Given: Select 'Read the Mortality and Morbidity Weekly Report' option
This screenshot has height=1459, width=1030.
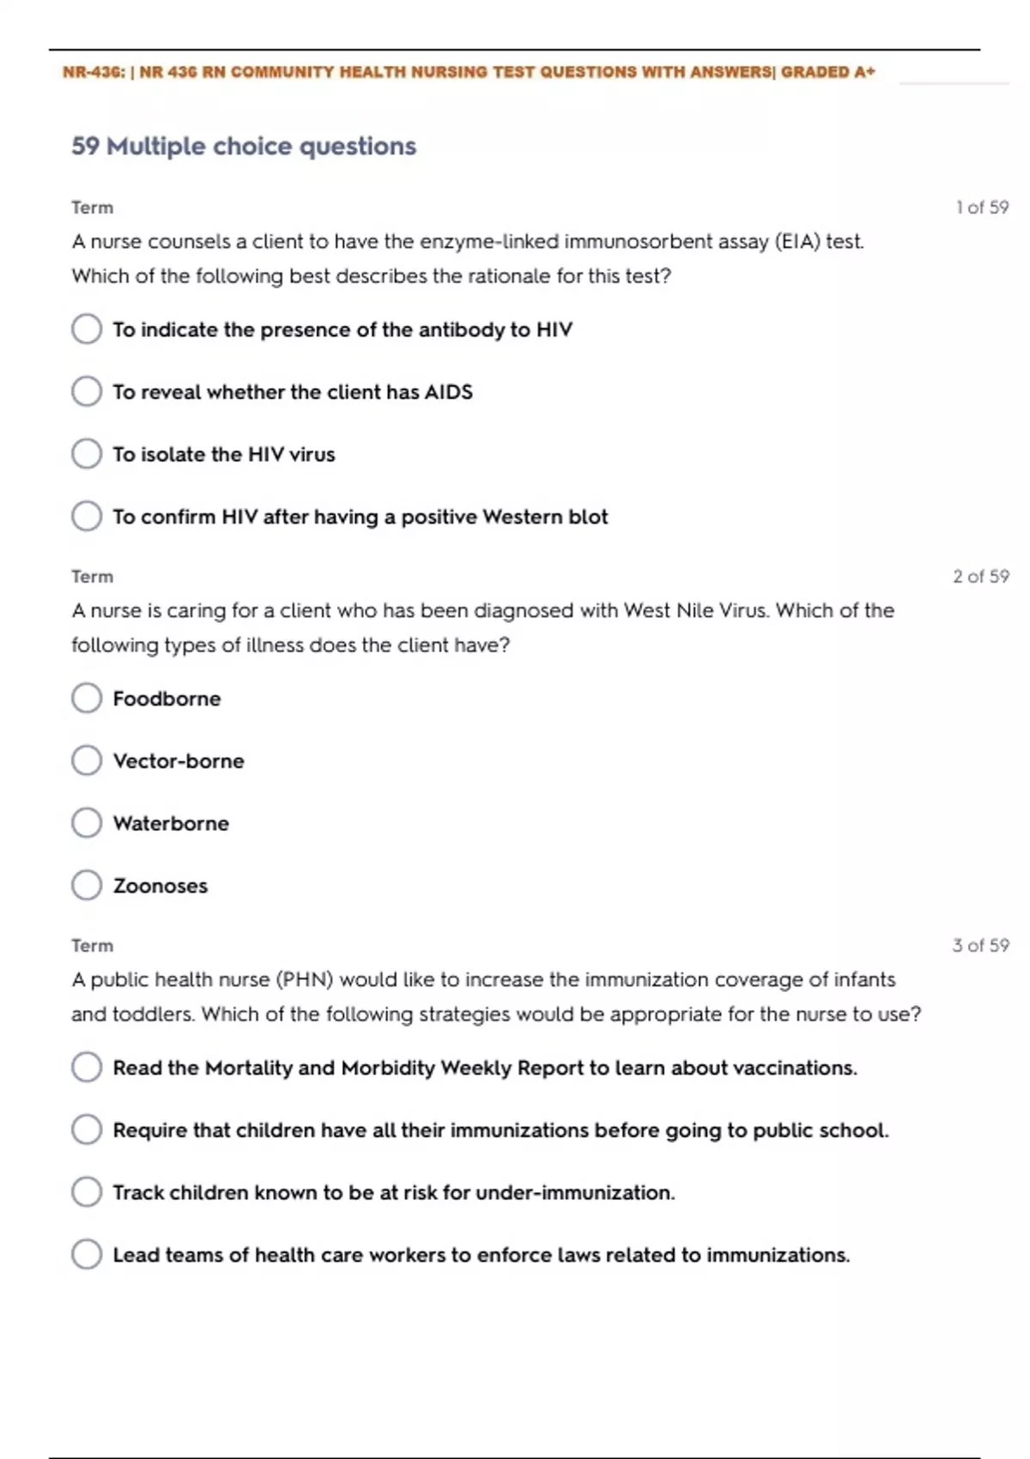Looking at the screenshot, I should [x=87, y=1068].
